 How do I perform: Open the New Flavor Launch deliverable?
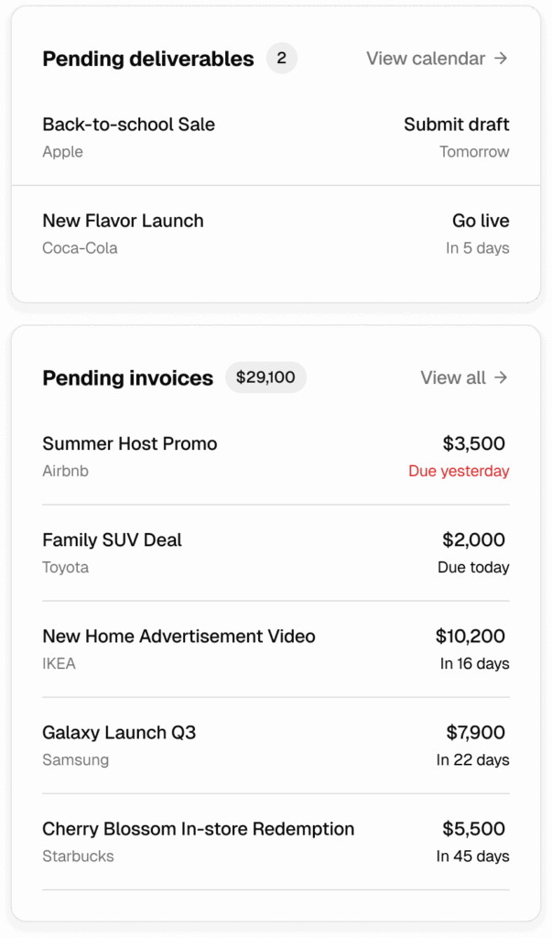tap(123, 221)
